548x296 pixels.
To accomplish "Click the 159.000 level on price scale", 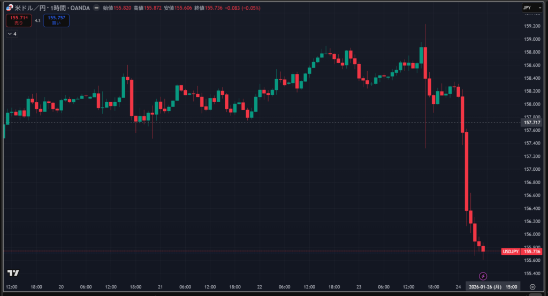I will 532,39.
